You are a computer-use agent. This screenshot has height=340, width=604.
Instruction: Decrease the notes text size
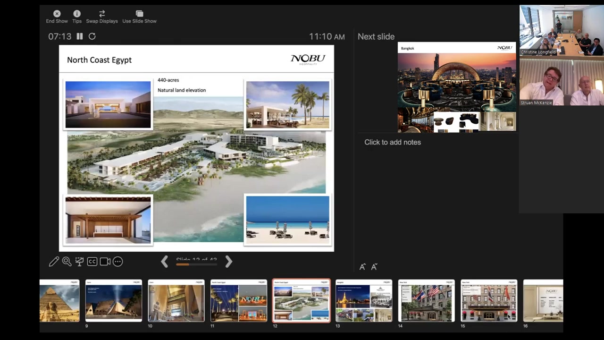[374, 267]
